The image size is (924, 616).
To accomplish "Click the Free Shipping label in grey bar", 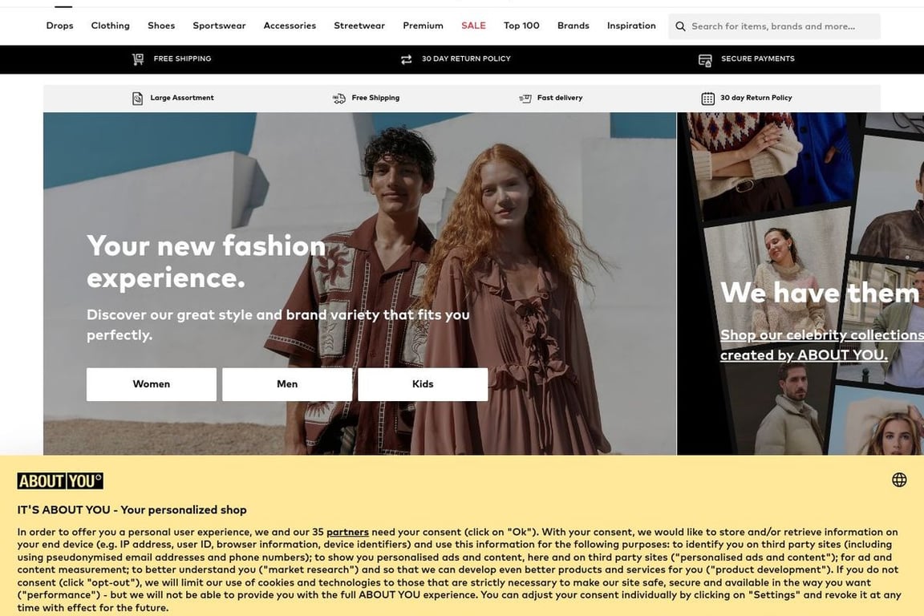I will click(375, 98).
